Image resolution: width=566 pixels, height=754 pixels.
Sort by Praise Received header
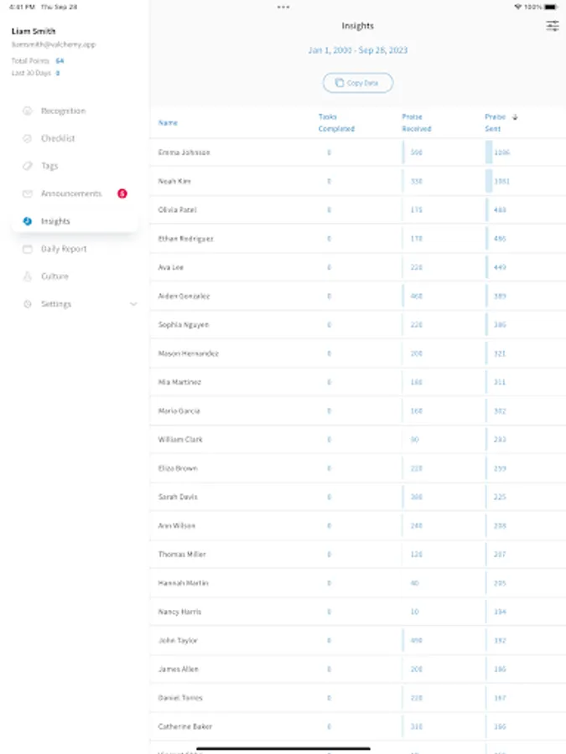point(416,123)
